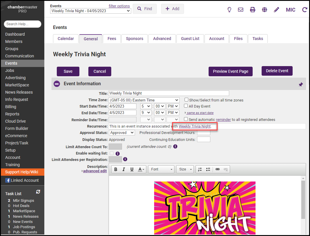Click the description editor vertical scrollbar
The height and width of the screenshot is (236, 310).
coord(303,200)
